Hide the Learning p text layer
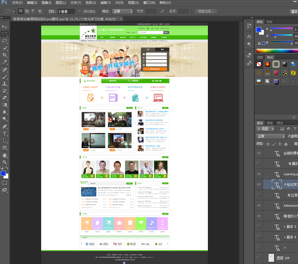The height and width of the screenshot is (264, 298). pyautogui.click(x=259, y=174)
